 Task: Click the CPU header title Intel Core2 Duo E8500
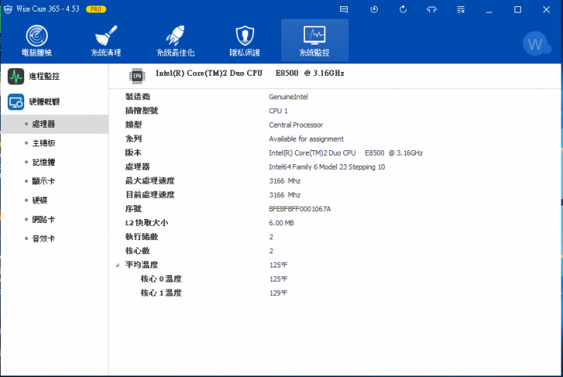click(250, 74)
